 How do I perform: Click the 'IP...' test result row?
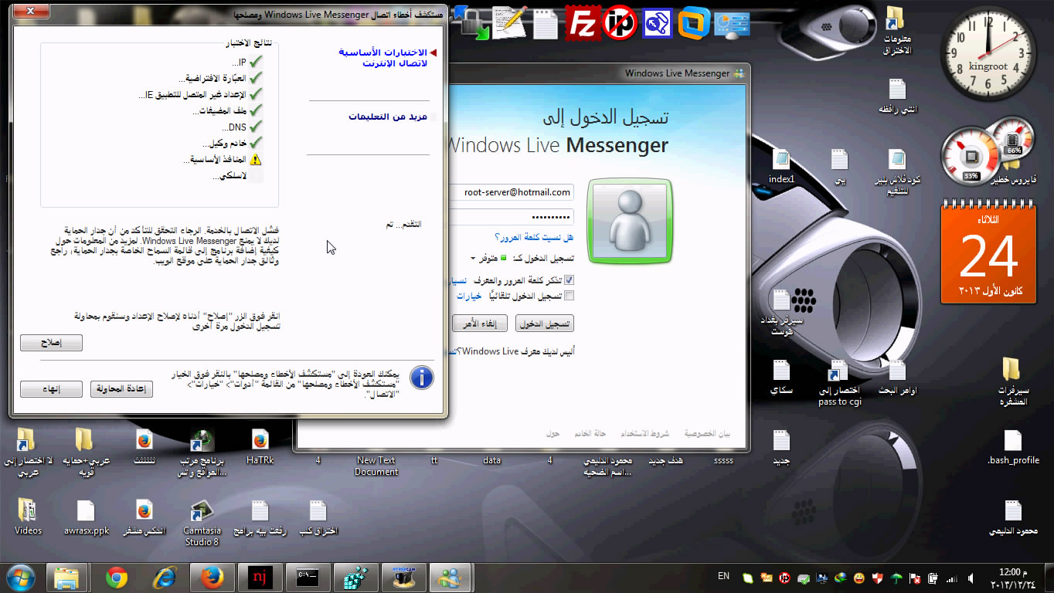click(246, 61)
